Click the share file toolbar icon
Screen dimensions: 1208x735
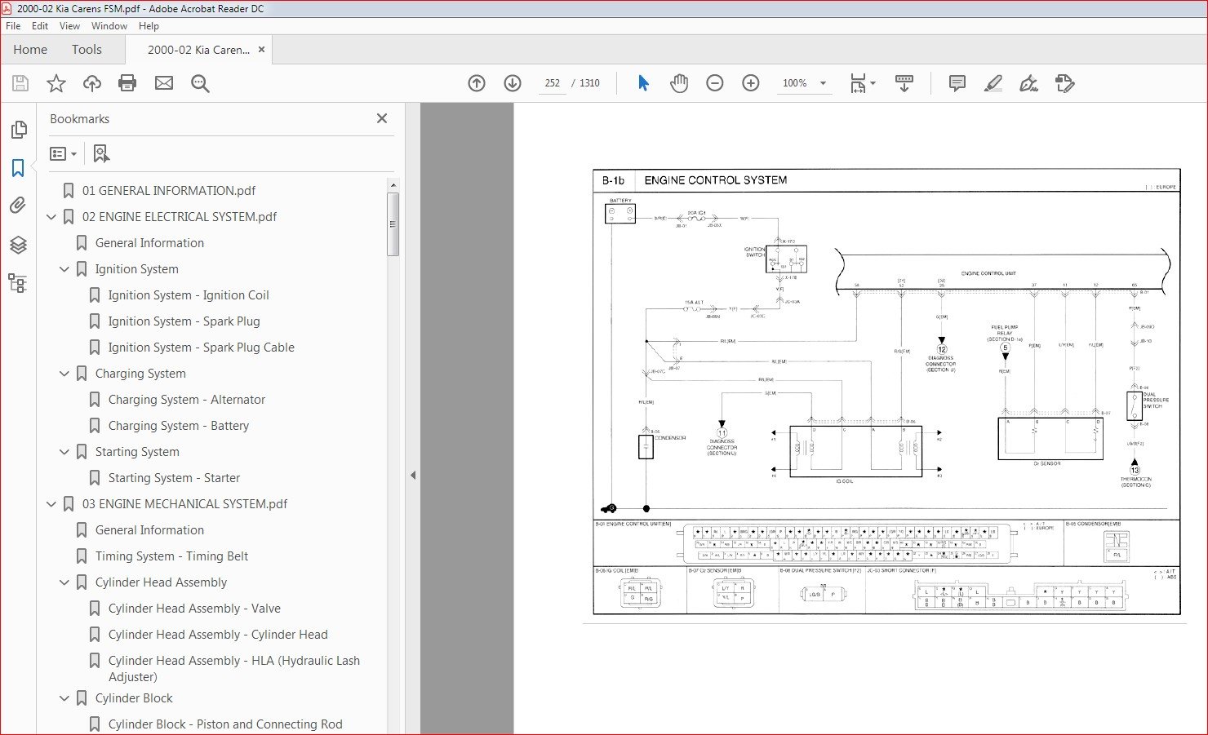click(1065, 83)
